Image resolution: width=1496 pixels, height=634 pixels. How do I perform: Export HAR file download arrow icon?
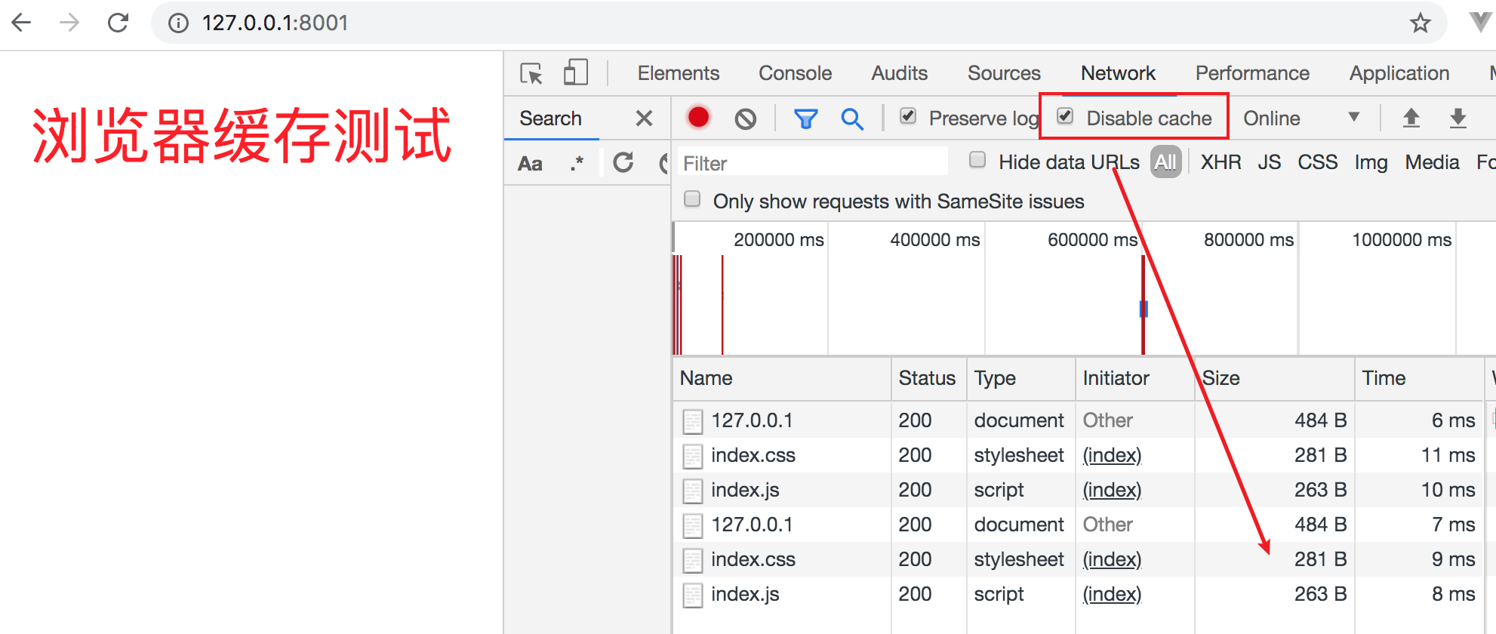click(1458, 118)
